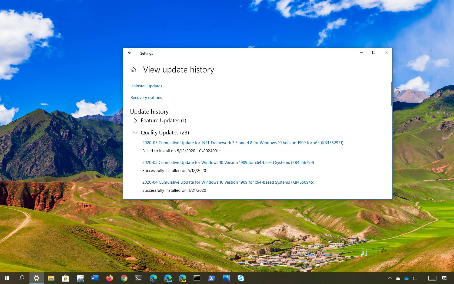Open Windows PowerShell from the taskbar
This screenshot has height=284, width=454.
(x=212, y=278)
